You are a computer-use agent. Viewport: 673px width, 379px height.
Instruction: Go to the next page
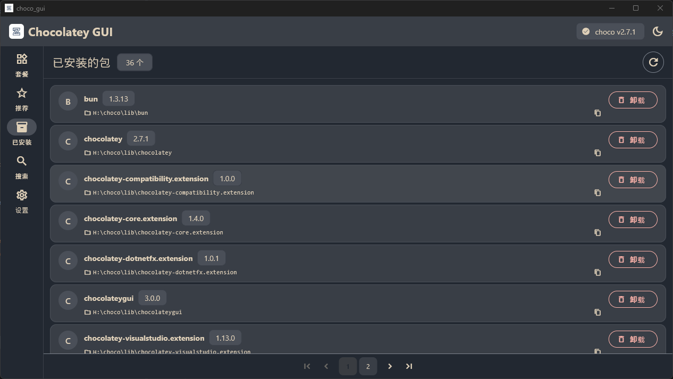390,366
